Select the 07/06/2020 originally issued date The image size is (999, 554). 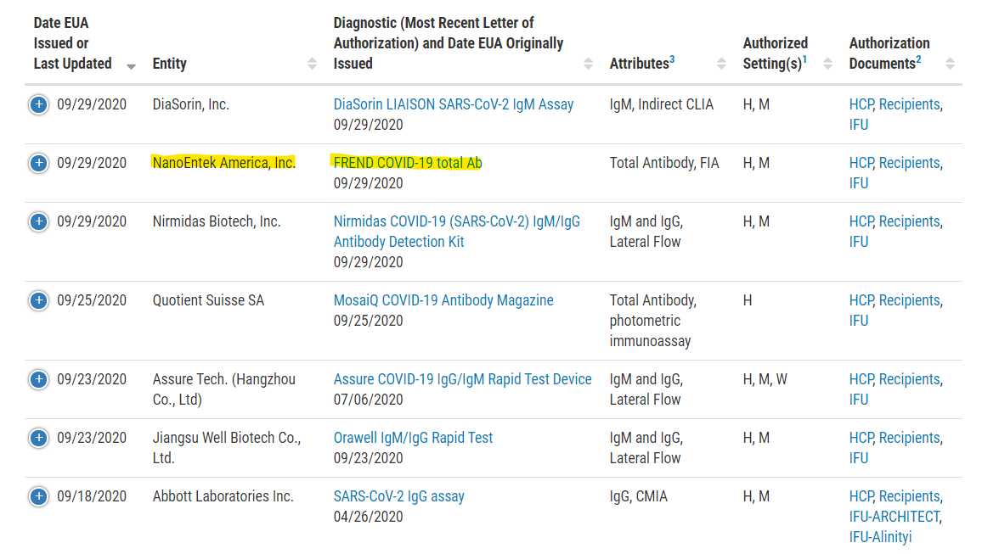coord(369,400)
